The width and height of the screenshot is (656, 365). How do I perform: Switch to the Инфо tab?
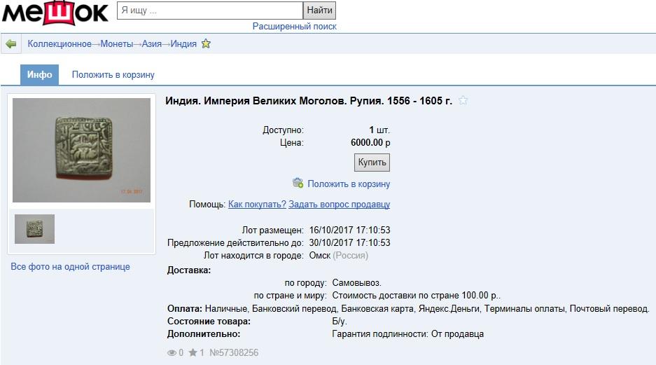coord(40,75)
